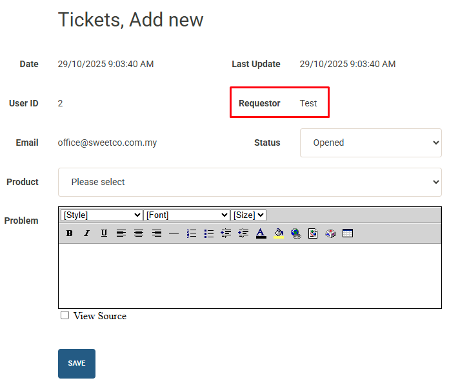The image size is (449, 385).
Task: Enable the View Source checkbox
Action: (65, 315)
